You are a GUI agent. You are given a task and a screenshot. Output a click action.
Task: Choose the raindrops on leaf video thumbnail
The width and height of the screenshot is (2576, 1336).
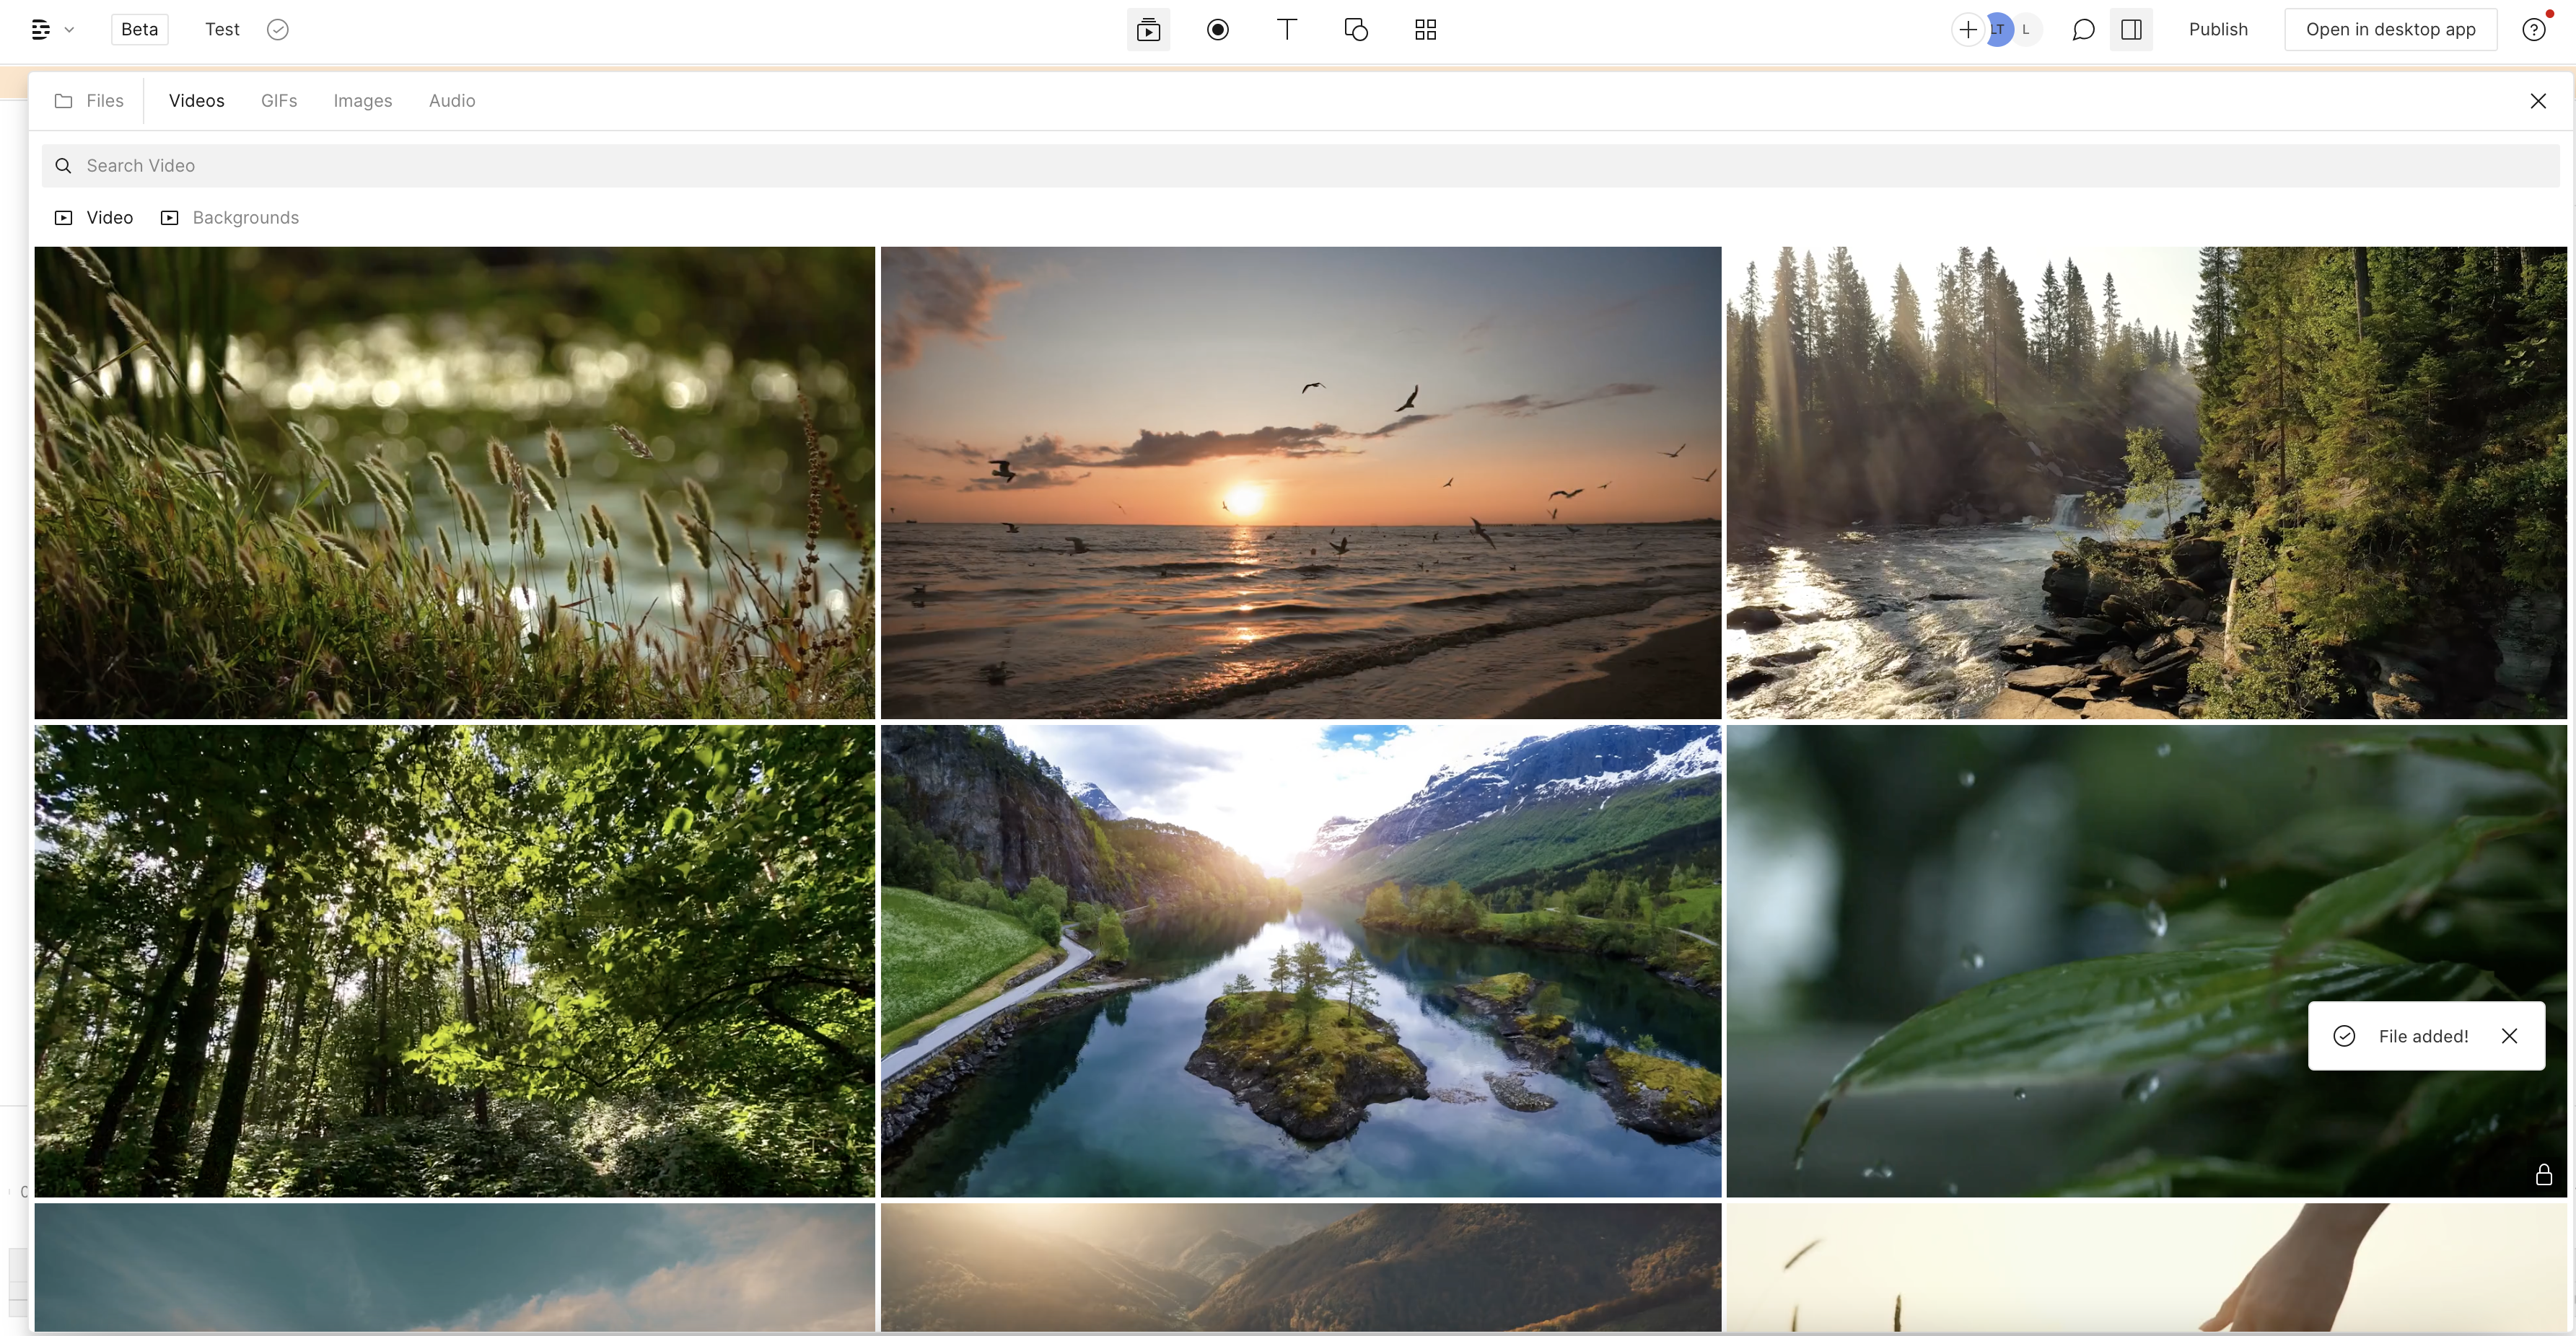2147,961
